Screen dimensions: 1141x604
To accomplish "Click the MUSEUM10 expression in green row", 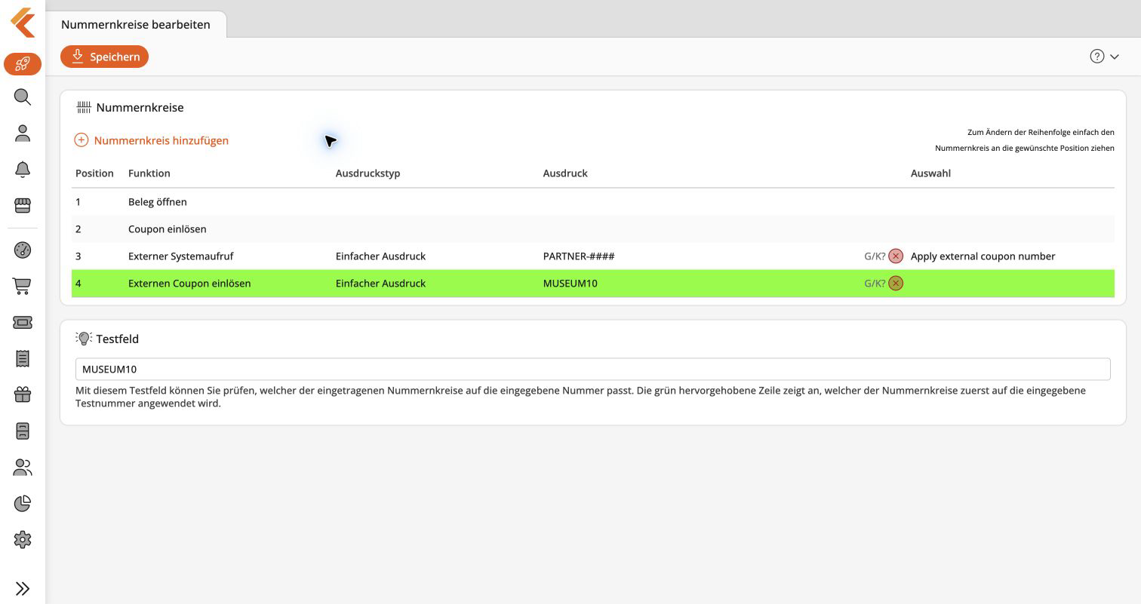I will (570, 284).
